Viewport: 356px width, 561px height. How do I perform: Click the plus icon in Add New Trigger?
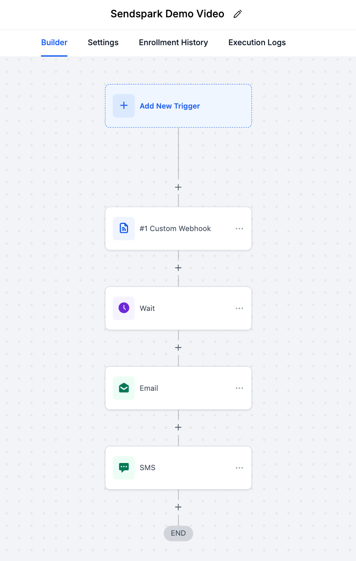point(124,106)
